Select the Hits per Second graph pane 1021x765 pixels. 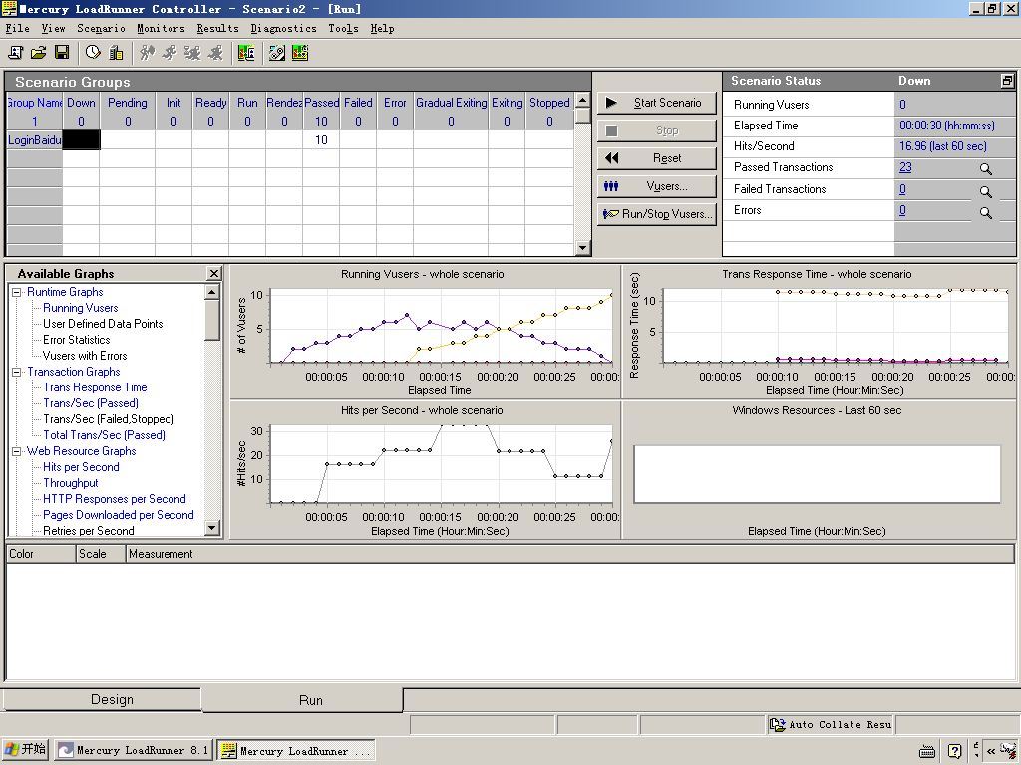click(x=425, y=470)
